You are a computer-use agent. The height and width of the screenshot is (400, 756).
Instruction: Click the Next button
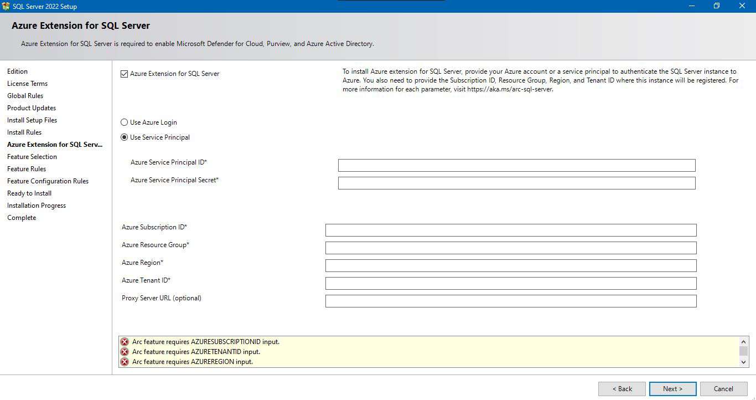click(672, 389)
